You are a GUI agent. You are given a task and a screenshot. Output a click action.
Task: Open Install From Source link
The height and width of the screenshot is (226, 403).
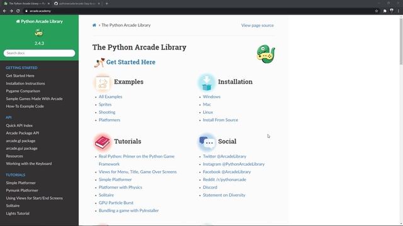[220, 120]
